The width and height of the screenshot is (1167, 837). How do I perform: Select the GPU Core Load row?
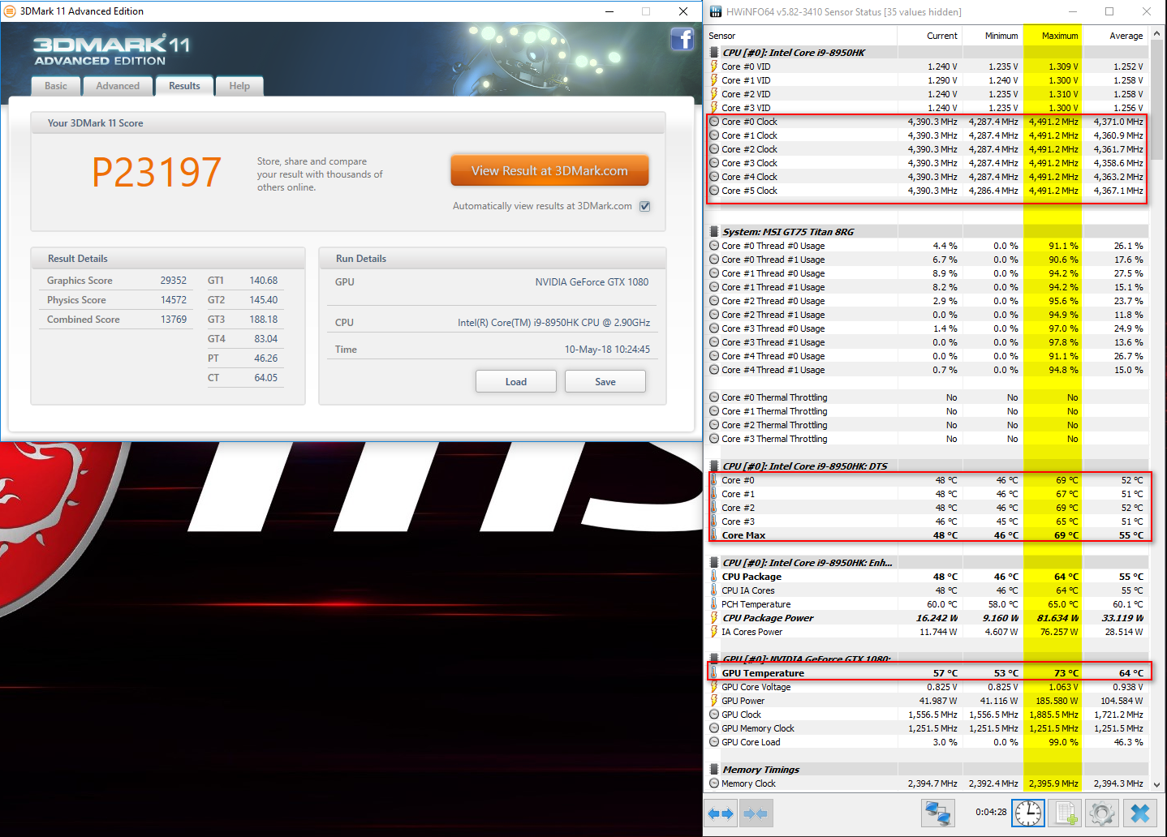[x=926, y=742]
